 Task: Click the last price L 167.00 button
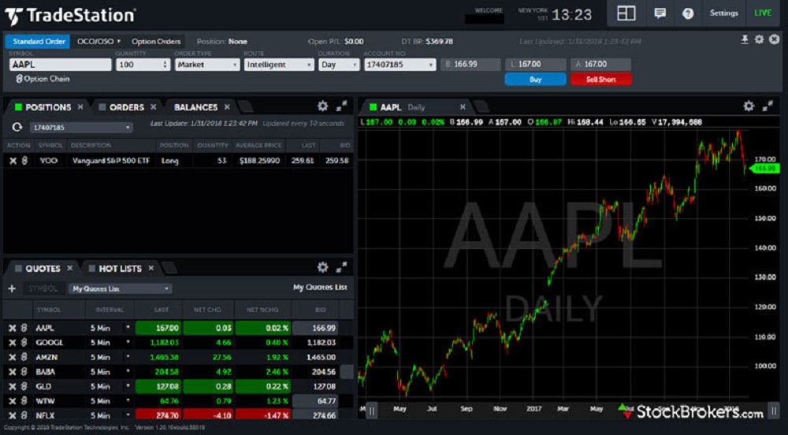click(x=535, y=65)
